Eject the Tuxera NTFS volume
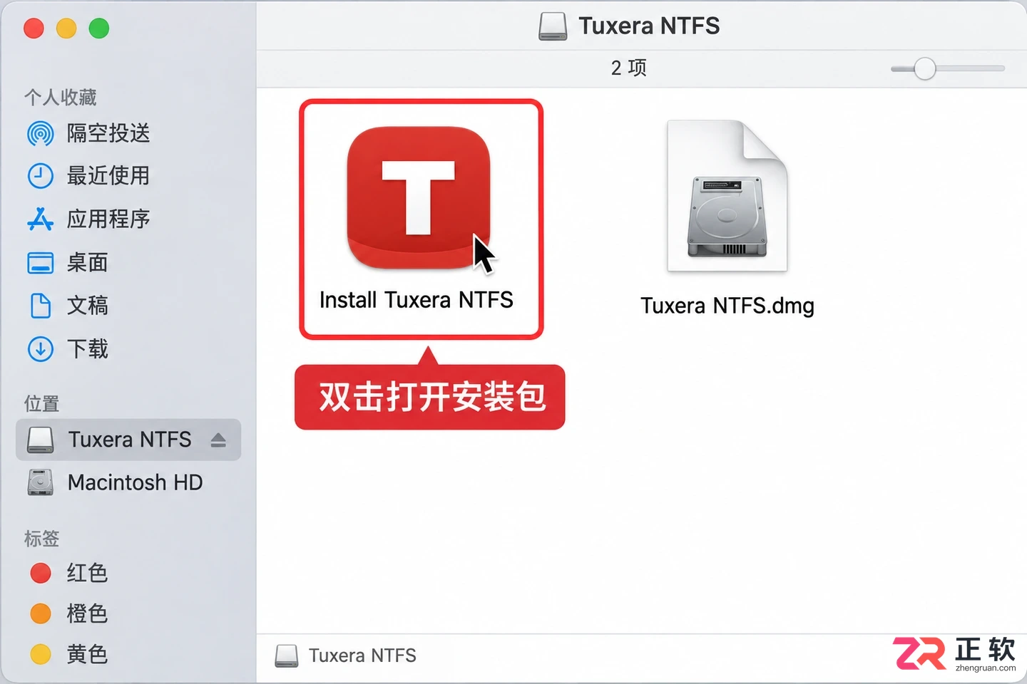 (x=218, y=440)
